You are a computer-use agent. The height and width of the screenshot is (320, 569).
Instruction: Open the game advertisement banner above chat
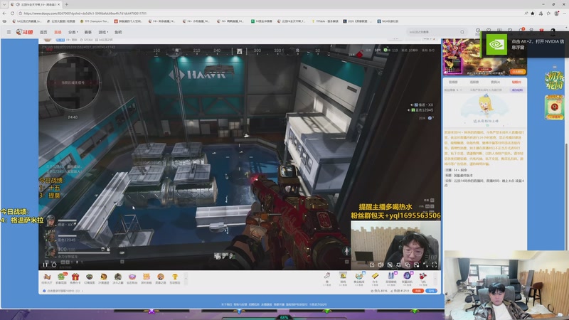point(484,56)
